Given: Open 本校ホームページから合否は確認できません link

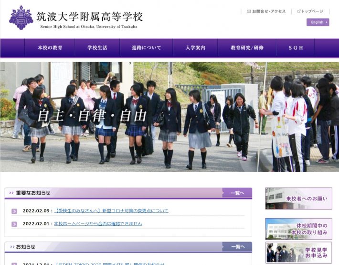Looking at the screenshot, I should point(98,223).
